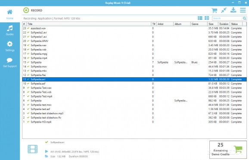Select the Softpedia.vob row
Screen dimensions: 249x160
click(x=134, y=50)
